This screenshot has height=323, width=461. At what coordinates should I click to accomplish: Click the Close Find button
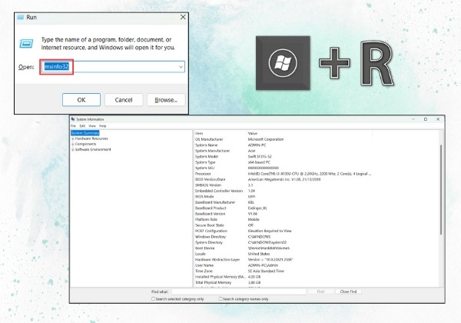(x=348, y=291)
